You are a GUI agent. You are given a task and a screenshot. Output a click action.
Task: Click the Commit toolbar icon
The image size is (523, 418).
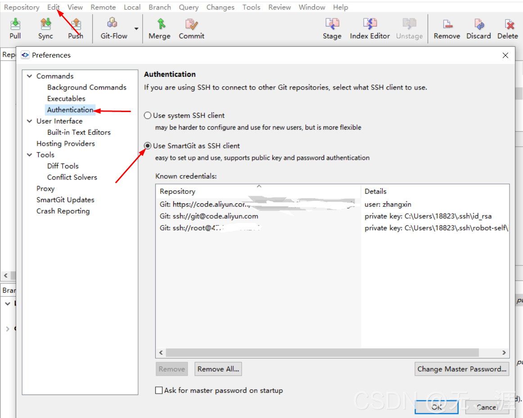coord(191,29)
